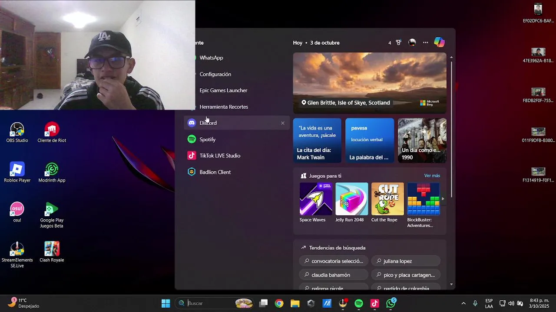The height and width of the screenshot is (312, 556).
Task: Show more games with the right arrow
Action: point(443,199)
